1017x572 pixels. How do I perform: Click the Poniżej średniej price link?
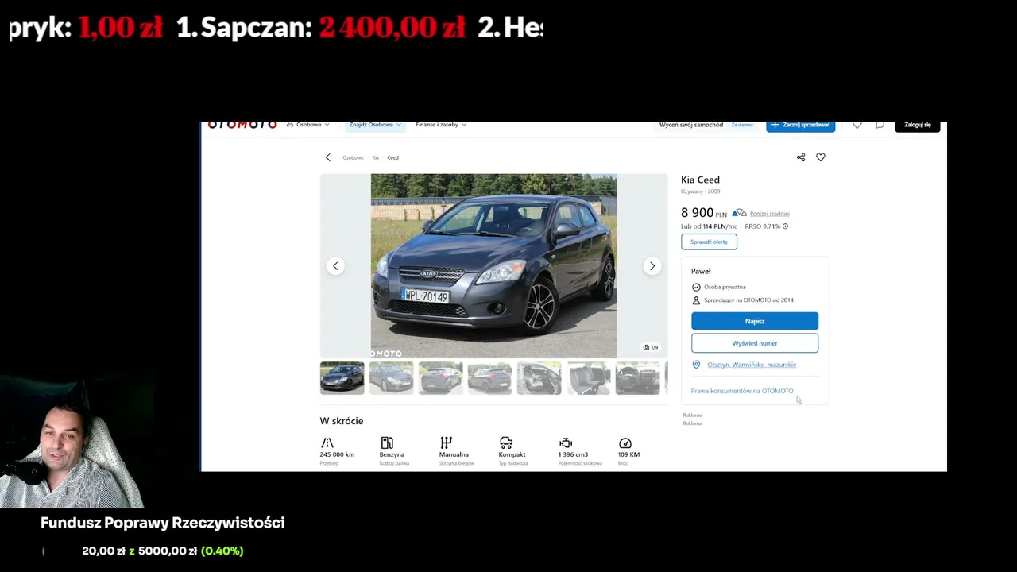(769, 214)
